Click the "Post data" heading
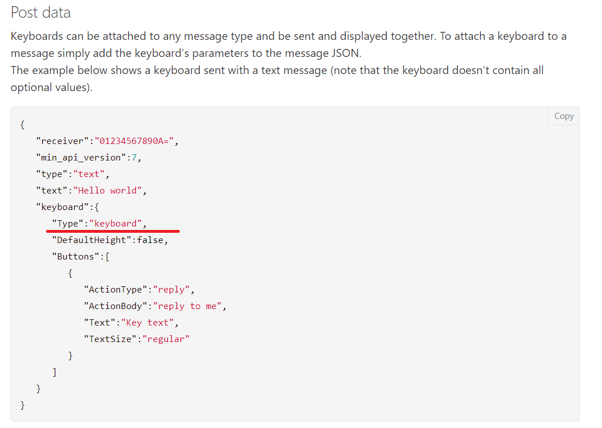Viewport: 602px width, 428px height. [x=41, y=13]
